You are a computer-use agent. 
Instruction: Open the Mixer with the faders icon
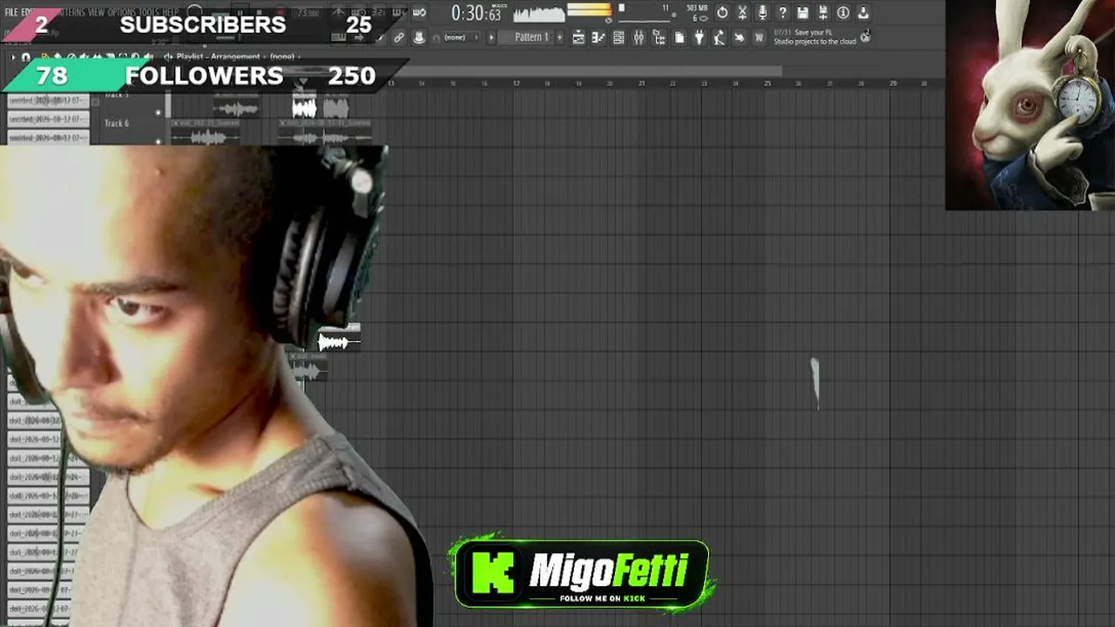point(639,37)
